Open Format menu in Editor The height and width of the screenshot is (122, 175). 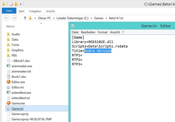point(103,32)
